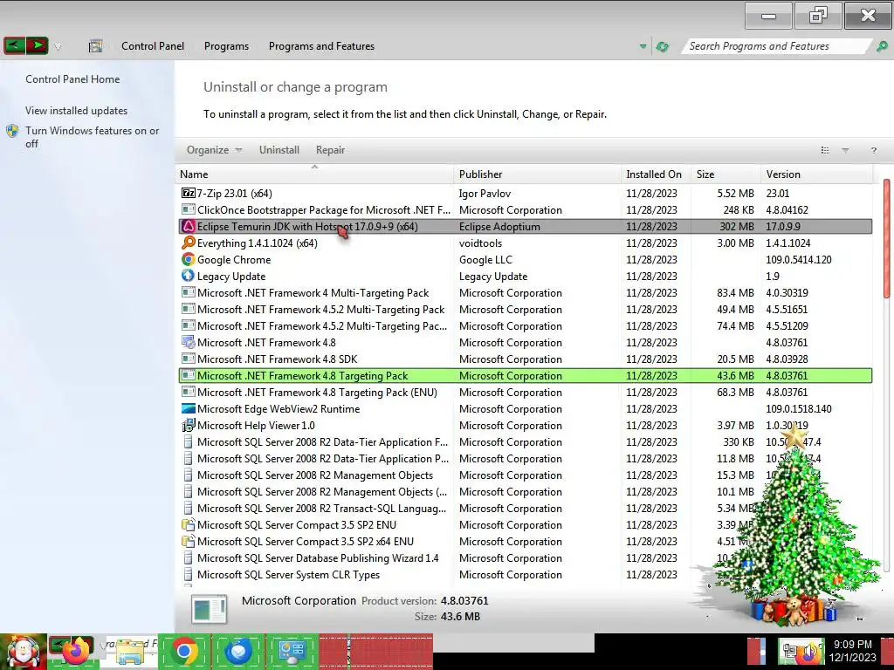894x670 pixels.
Task: Open the Organize dropdown menu
Action: coord(215,150)
